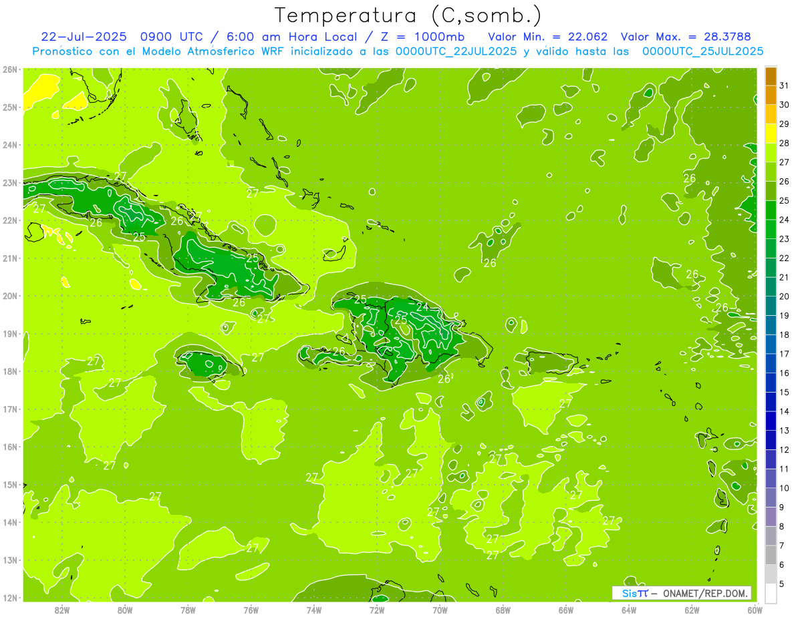The width and height of the screenshot is (802, 619).
Task: Click the brown swatch above 31 on color scale
Action: coord(771,76)
